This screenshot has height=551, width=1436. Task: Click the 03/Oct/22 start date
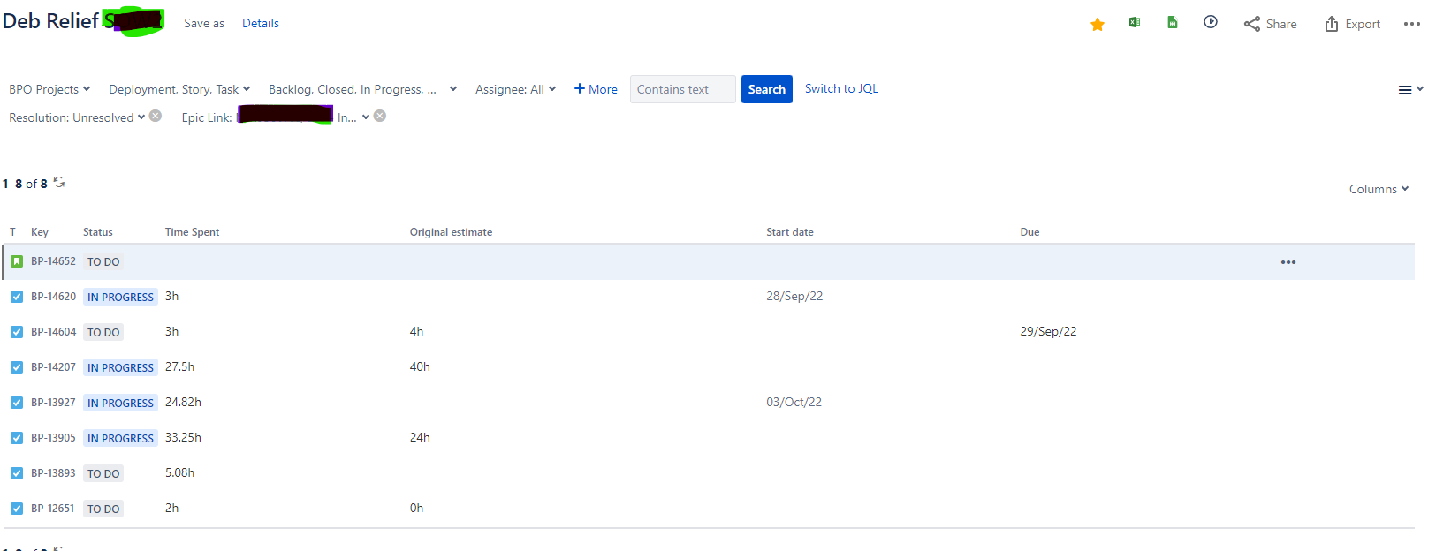[x=794, y=403]
